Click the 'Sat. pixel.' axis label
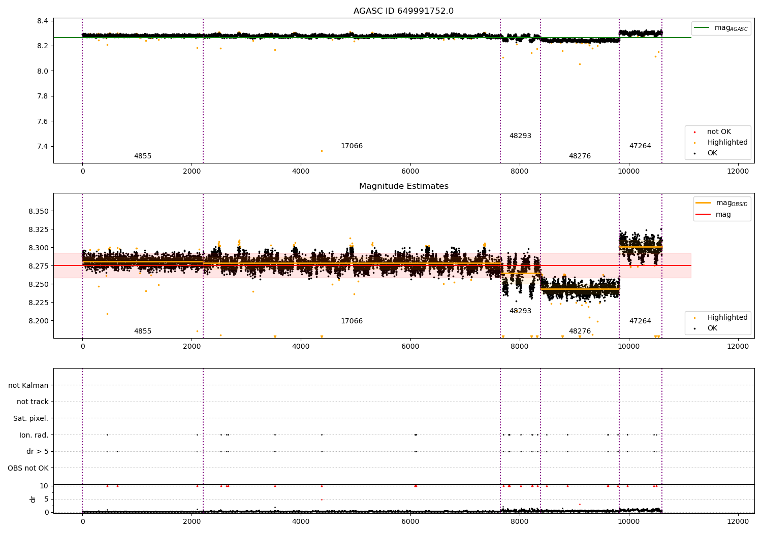 point(31,418)
